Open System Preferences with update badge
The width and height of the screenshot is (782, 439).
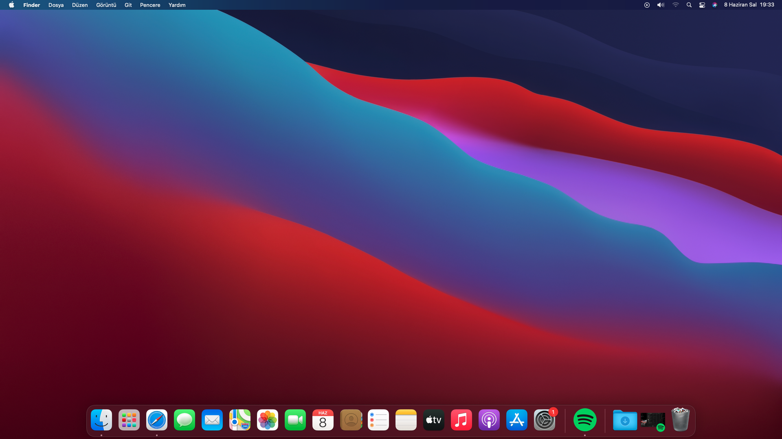coord(545,420)
